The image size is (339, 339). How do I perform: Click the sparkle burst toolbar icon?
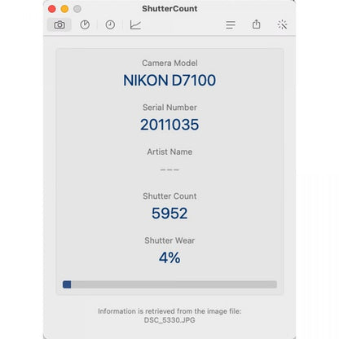(282, 24)
